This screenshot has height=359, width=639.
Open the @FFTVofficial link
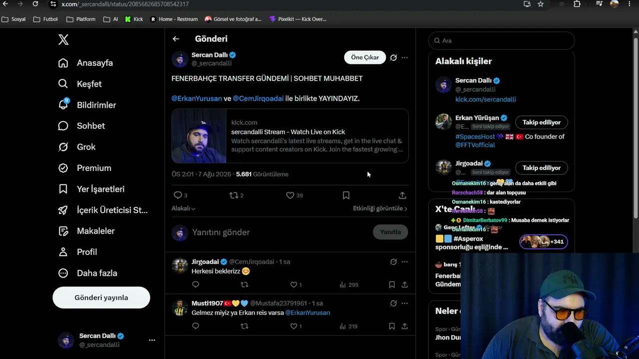pos(475,145)
